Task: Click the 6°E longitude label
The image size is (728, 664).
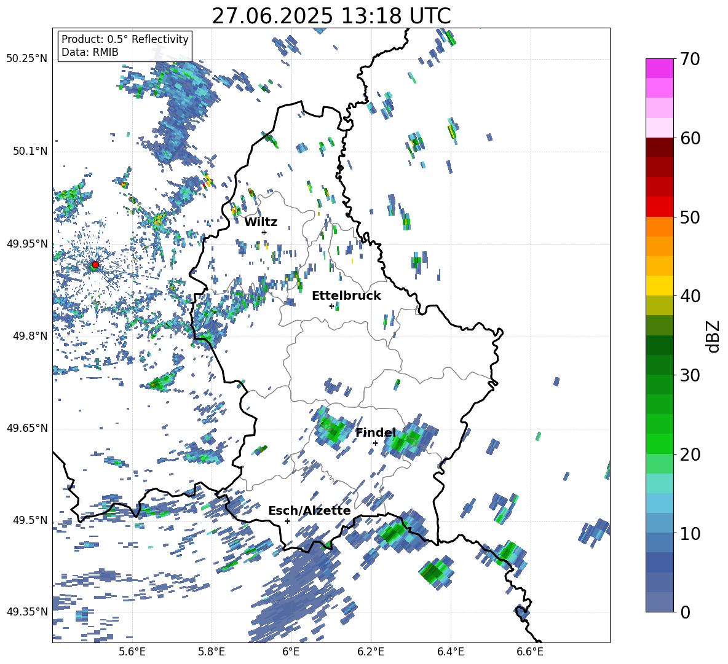Action: pos(291,652)
